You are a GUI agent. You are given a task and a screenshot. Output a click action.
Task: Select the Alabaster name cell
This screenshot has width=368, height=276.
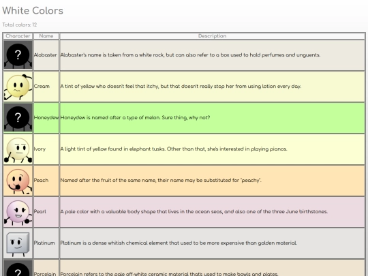coord(46,55)
